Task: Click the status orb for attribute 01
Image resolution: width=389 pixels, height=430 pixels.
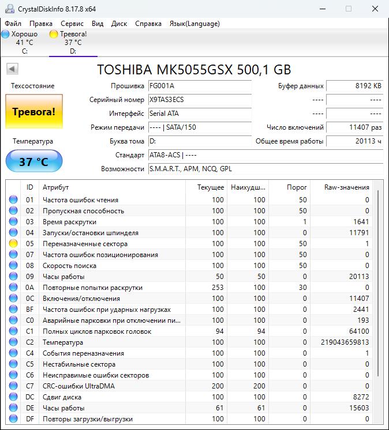Action: (x=13, y=199)
